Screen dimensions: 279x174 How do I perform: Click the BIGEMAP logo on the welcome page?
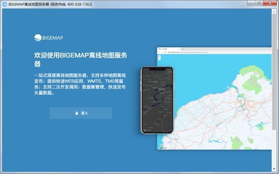point(48,38)
